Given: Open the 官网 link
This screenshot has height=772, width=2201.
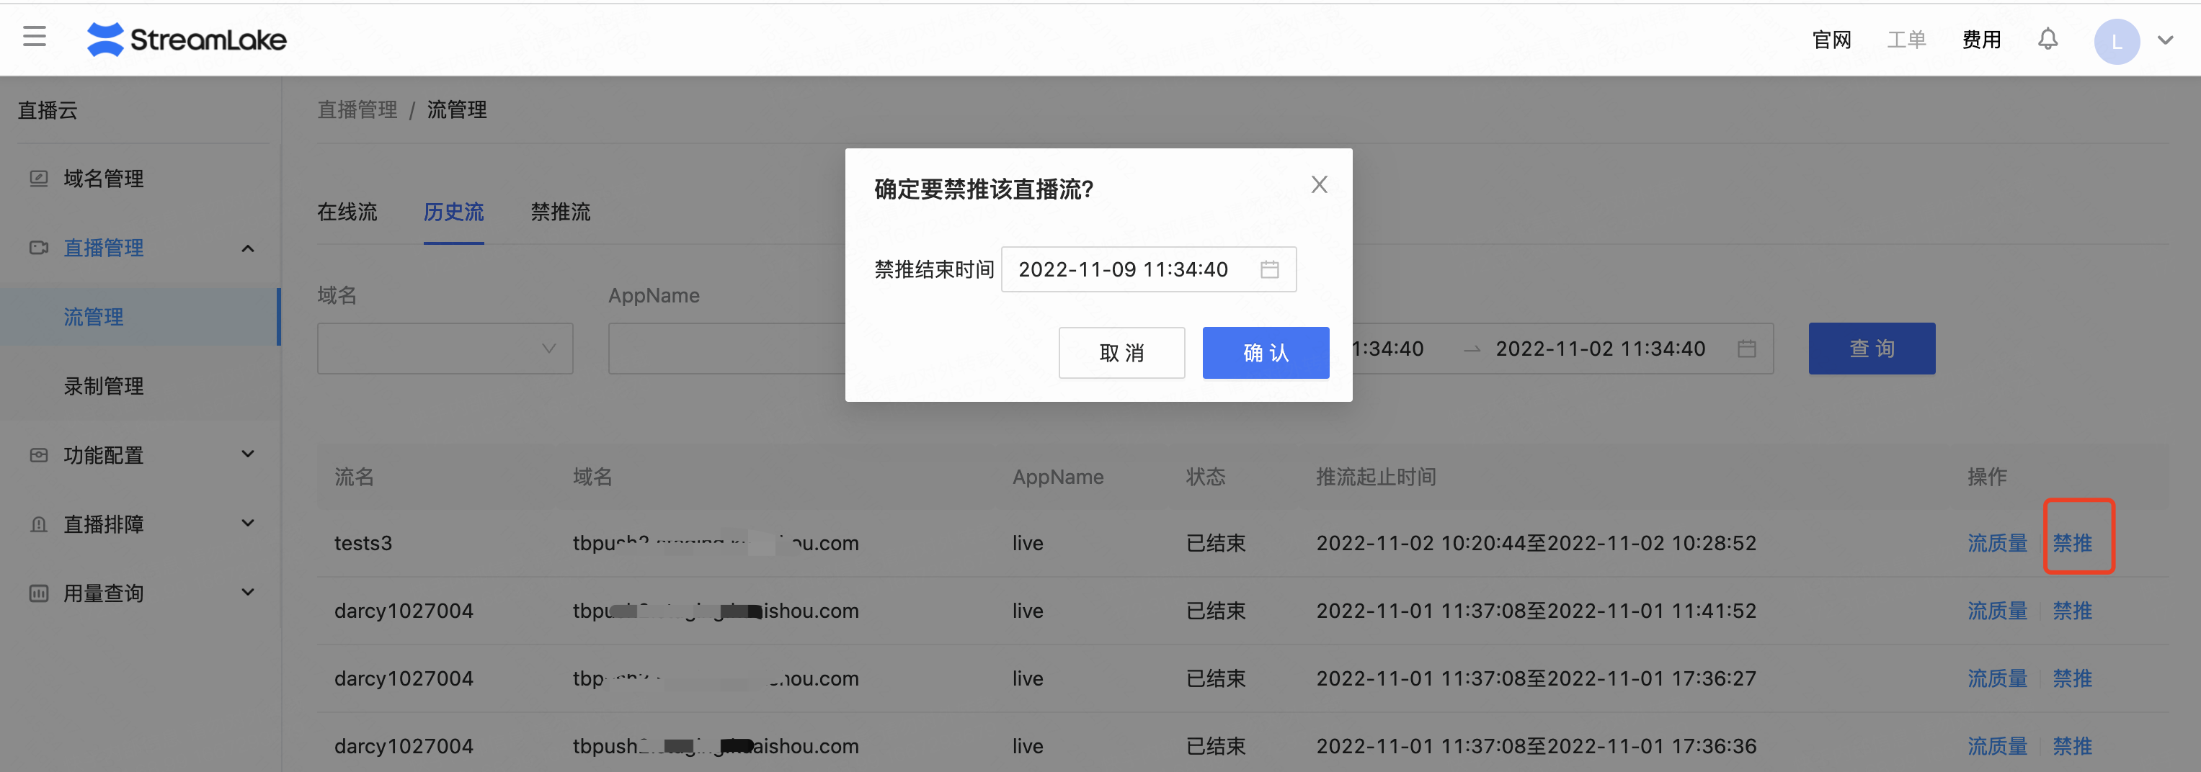Looking at the screenshot, I should tap(1831, 40).
